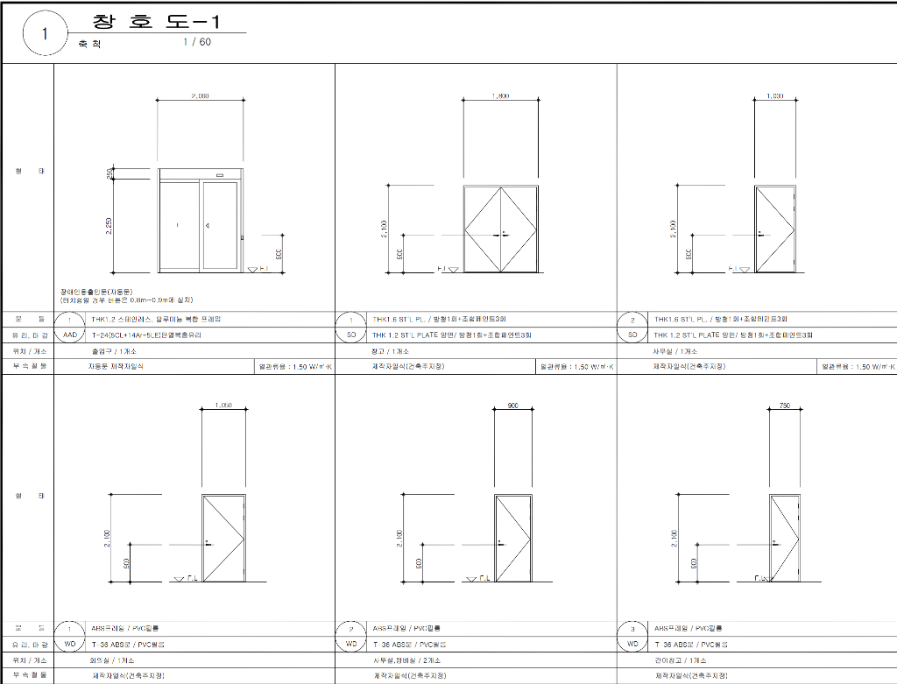897x684 pixels.
Task: Select the 1,800 width dimension text
Action: click(x=500, y=96)
